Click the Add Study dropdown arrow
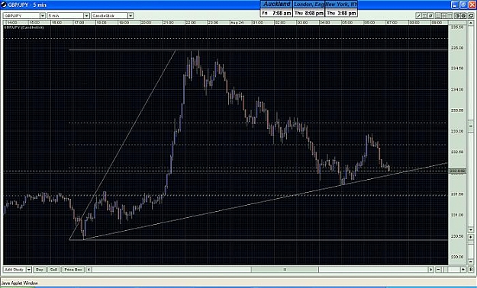Screen dimensions: 477x288 coord(29,270)
